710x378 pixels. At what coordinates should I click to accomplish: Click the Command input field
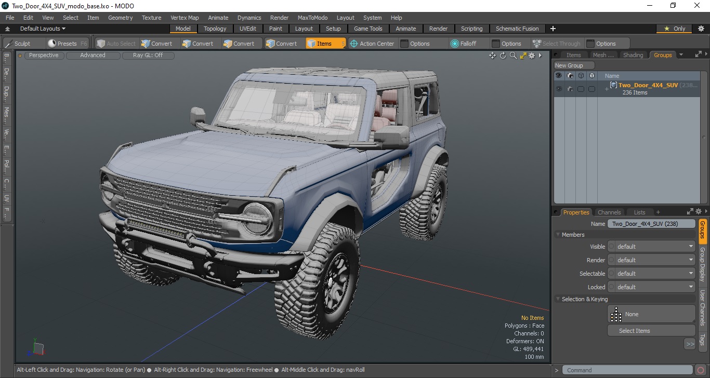tap(628, 370)
